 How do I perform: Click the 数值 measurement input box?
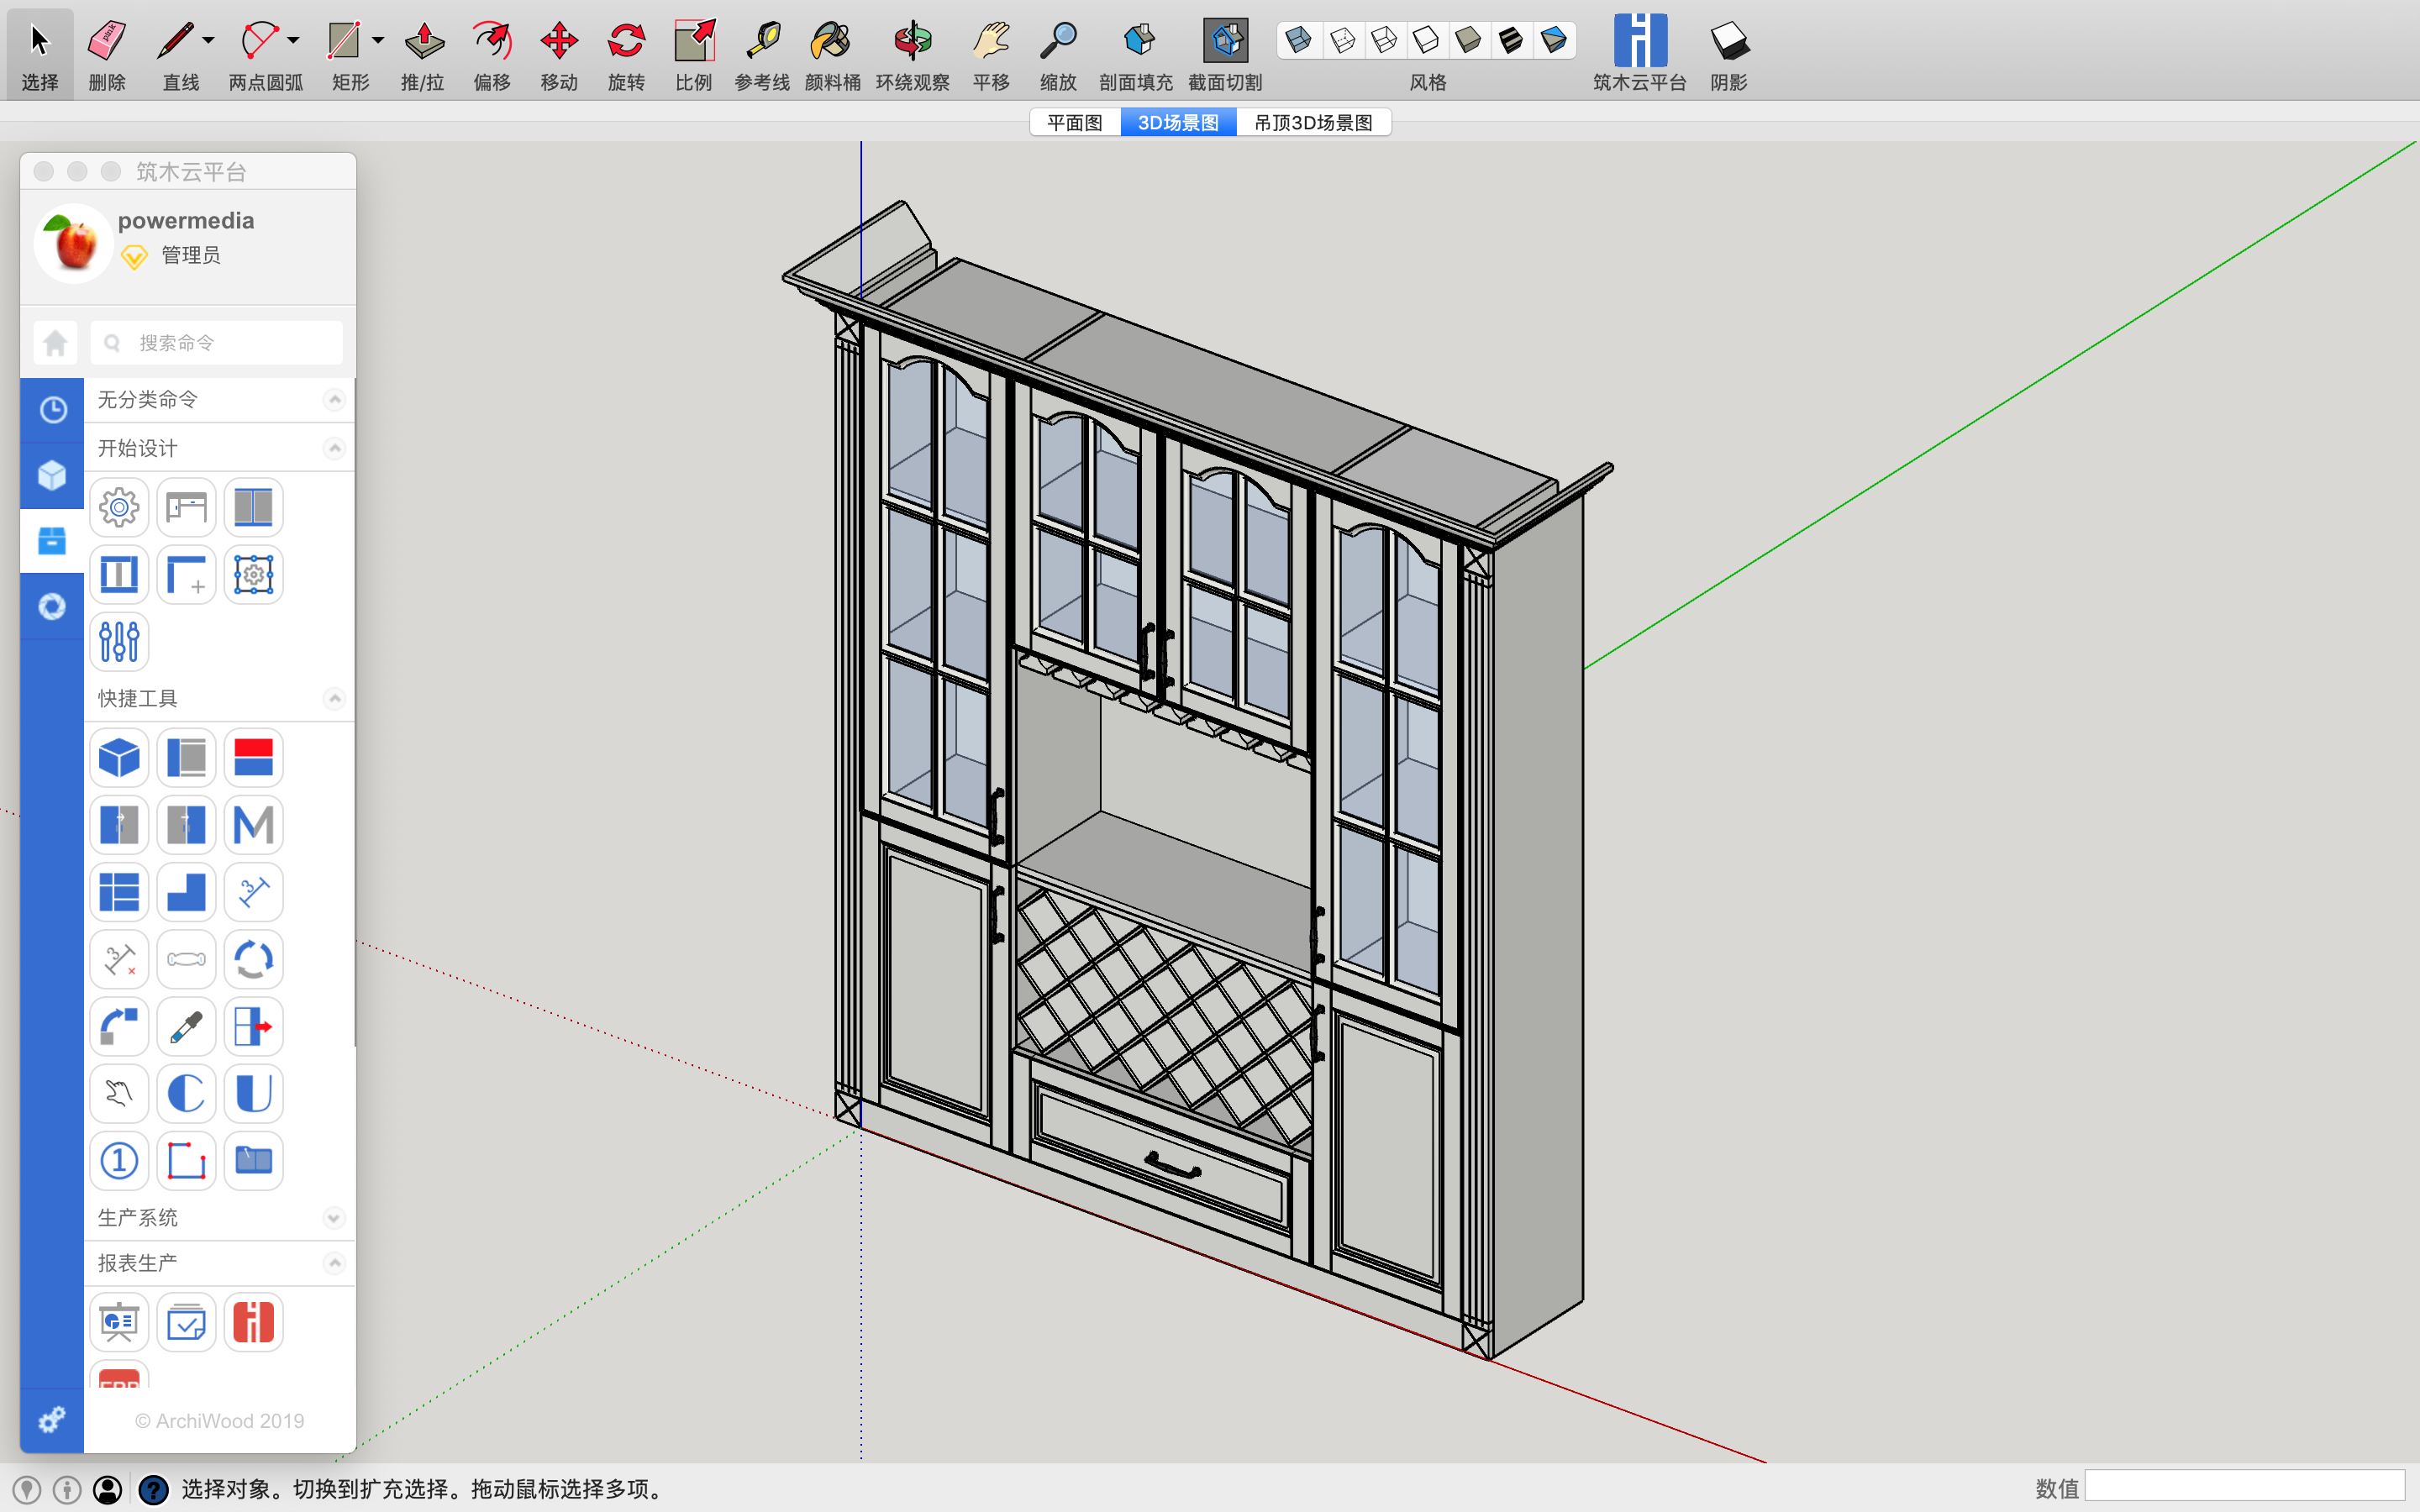2244,1487
